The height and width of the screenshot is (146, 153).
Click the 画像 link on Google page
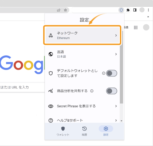coord(126,27)
